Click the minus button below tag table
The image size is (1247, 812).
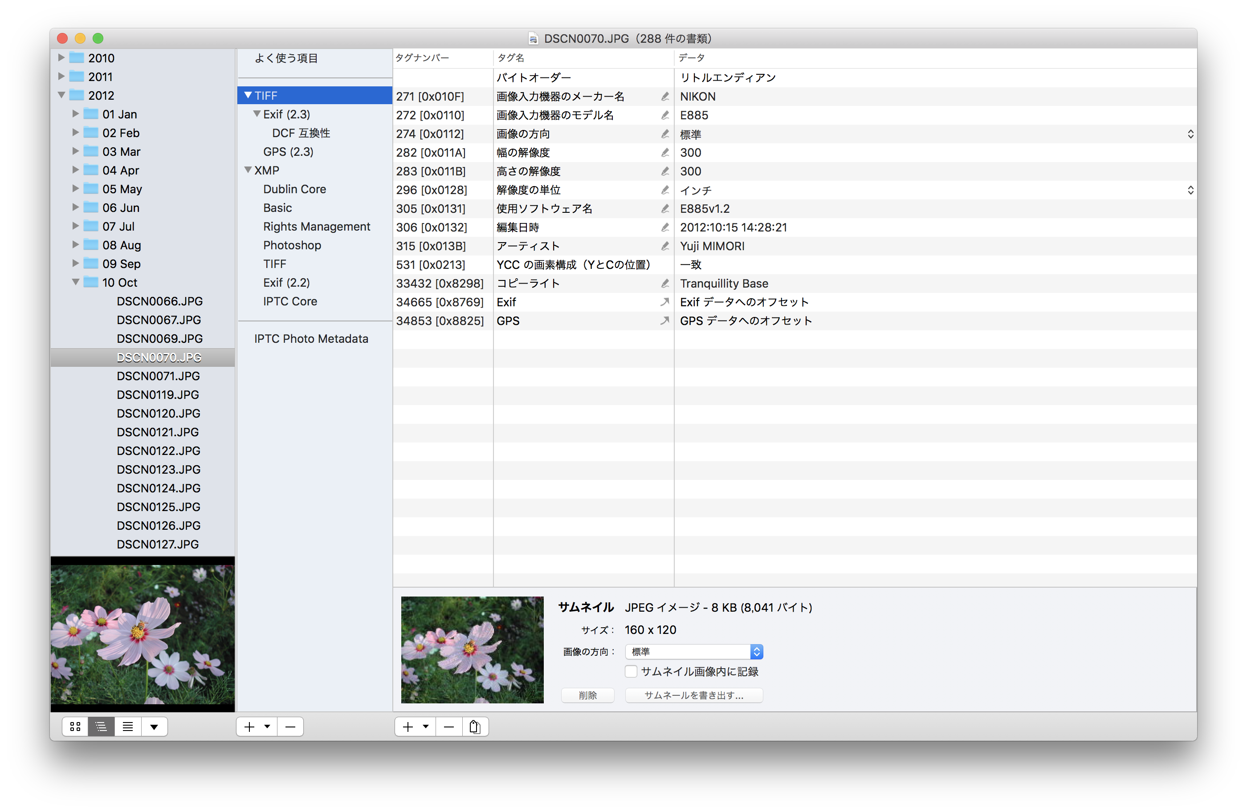(449, 727)
